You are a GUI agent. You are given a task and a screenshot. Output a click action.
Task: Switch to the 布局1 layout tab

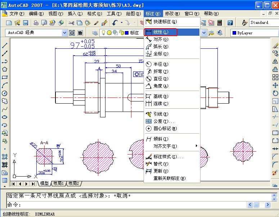58,183
